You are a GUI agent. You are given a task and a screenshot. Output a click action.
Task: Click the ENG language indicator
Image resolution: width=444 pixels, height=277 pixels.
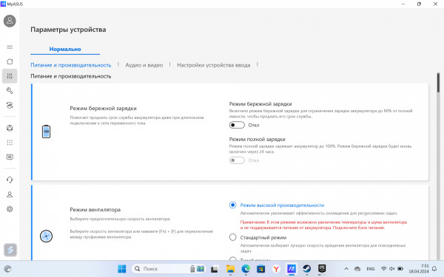coord(371,269)
